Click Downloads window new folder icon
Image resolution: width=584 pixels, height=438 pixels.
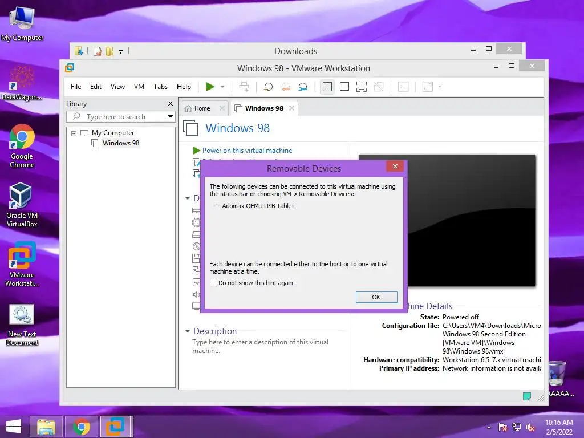[109, 51]
